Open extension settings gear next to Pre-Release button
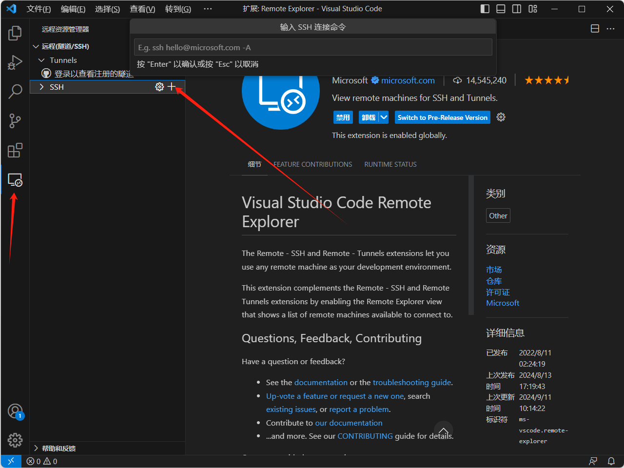This screenshot has height=468, width=624. pos(501,117)
